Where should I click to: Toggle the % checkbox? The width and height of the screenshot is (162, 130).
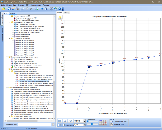(59, 125)
